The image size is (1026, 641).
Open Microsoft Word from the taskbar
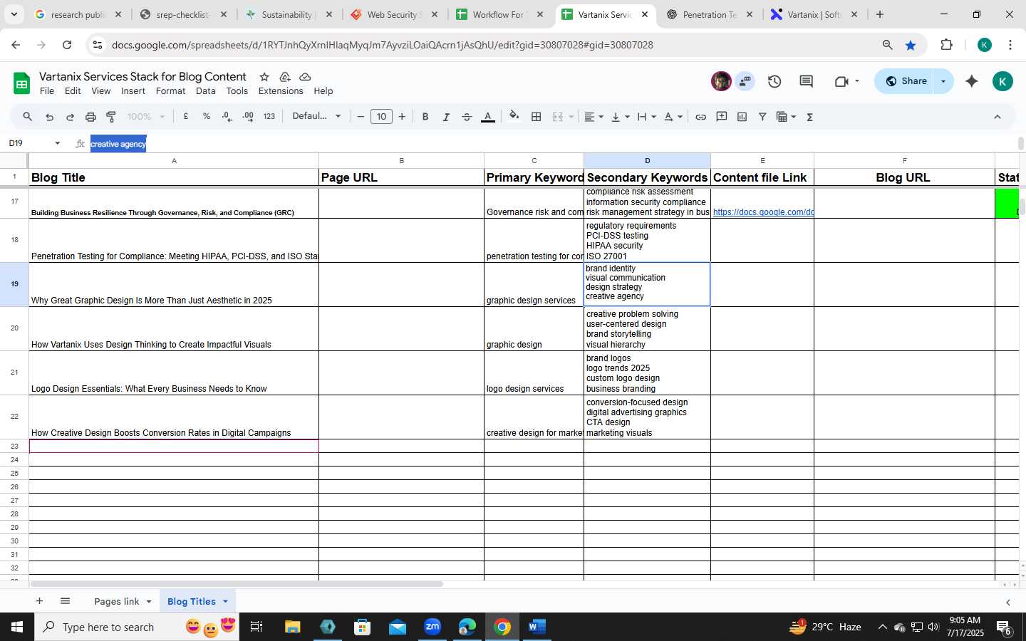point(537,627)
